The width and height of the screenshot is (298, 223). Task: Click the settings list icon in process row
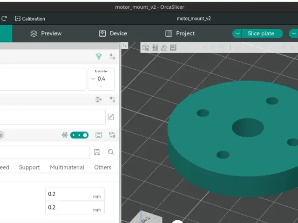tap(98, 135)
